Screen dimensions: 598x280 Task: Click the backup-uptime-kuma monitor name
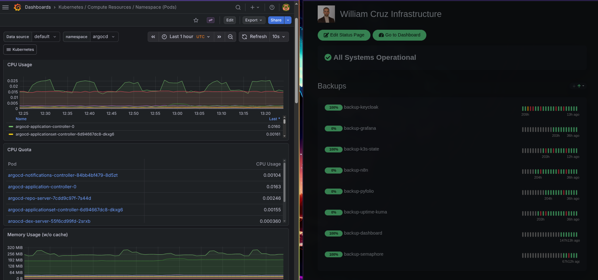pyautogui.click(x=366, y=212)
